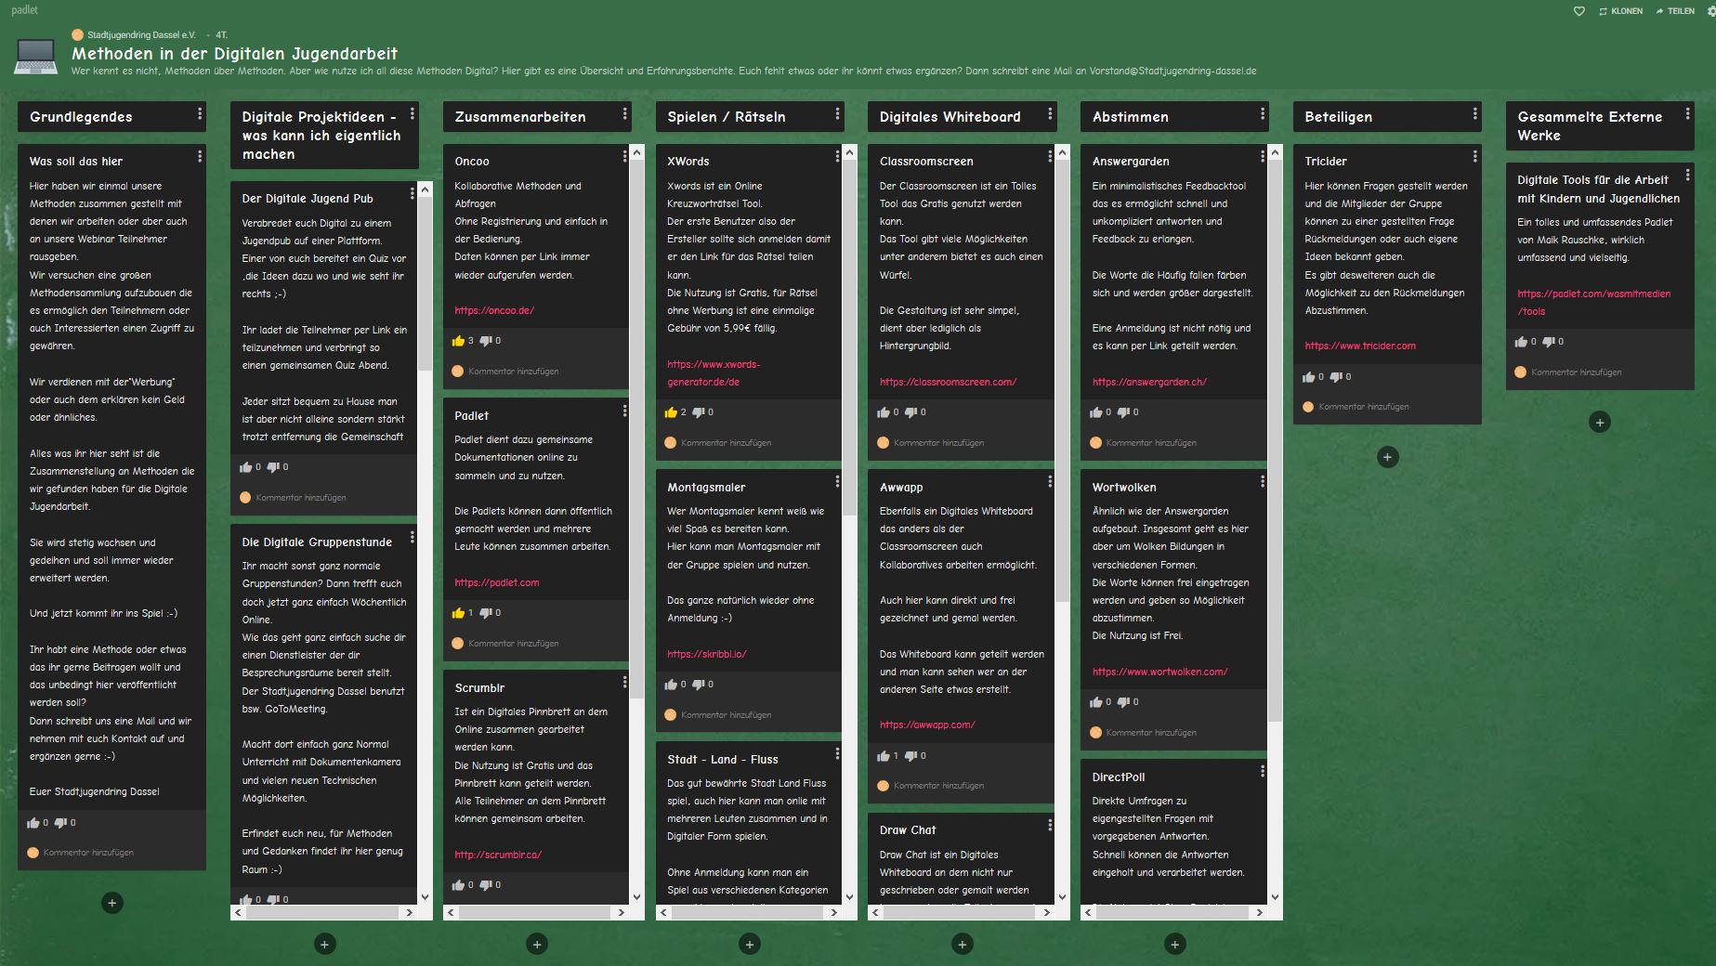Thumbs up the Padlet post
The image size is (1716, 966).
(458, 613)
